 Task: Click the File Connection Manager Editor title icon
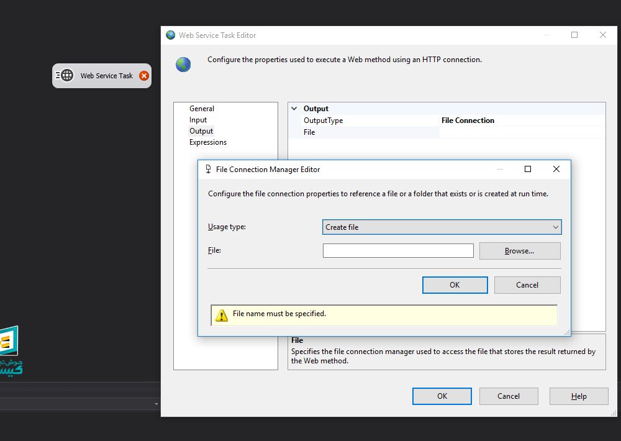(x=208, y=169)
